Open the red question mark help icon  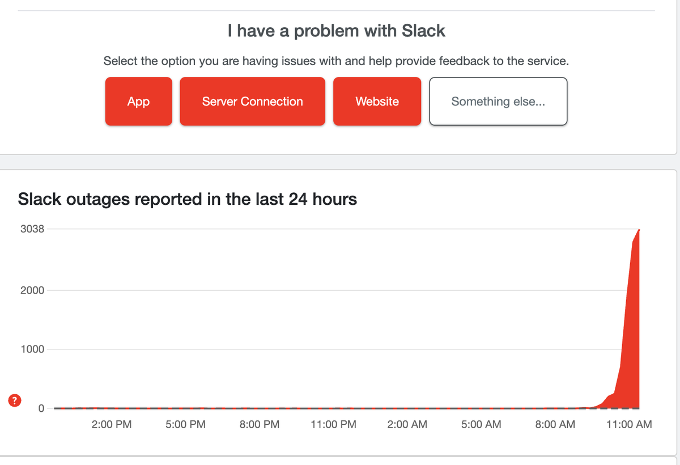tap(14, 400)
